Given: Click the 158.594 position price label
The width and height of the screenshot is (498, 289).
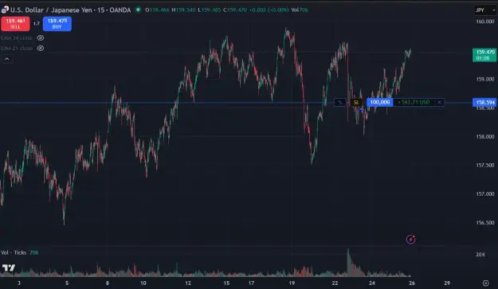Looking at the screenshot, I should tap(485, 102).
